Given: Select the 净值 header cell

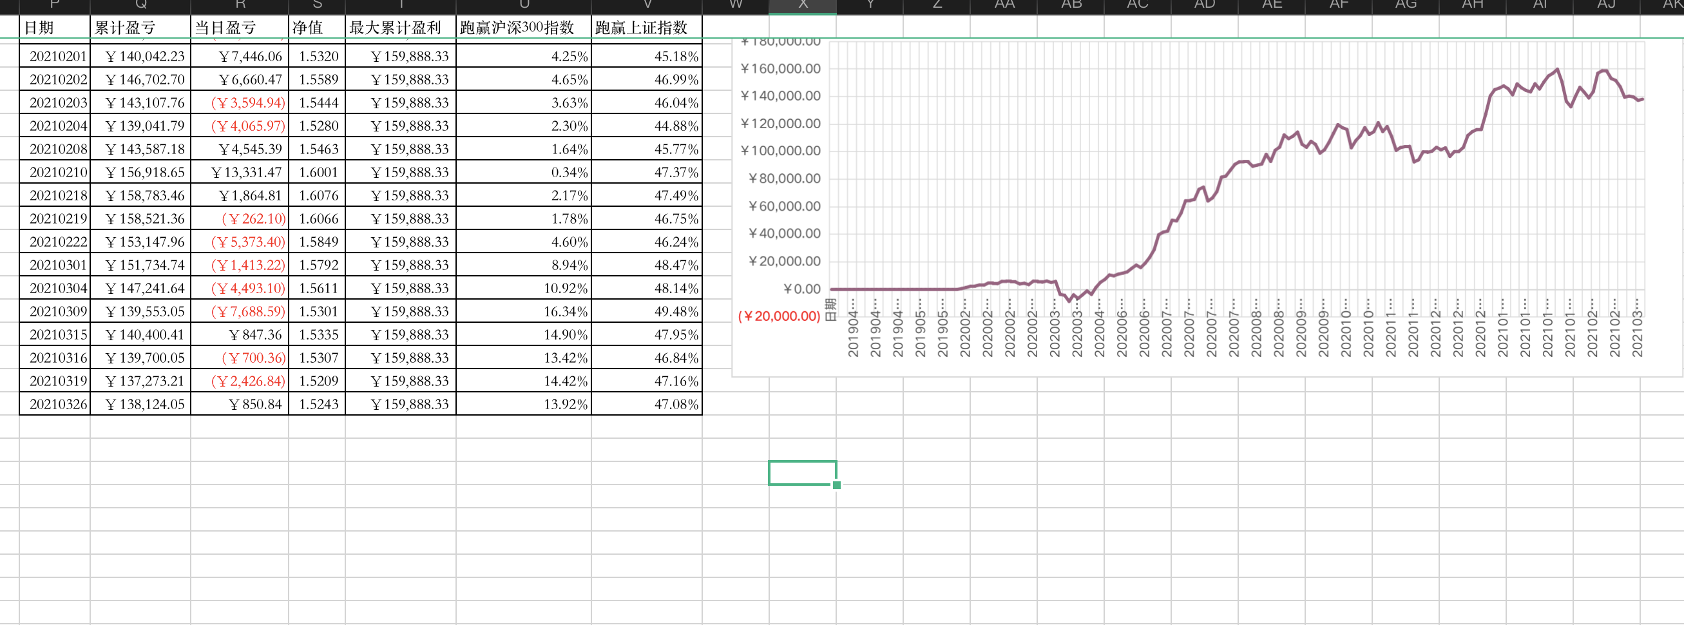Looking at the screenshot, I should pos(317,28).
